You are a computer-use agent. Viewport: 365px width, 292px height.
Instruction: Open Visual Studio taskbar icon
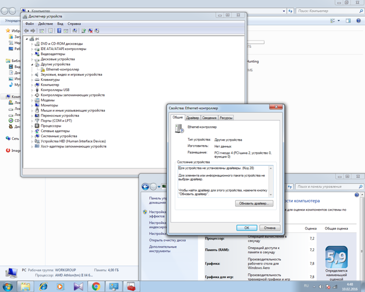pos(78,287)
